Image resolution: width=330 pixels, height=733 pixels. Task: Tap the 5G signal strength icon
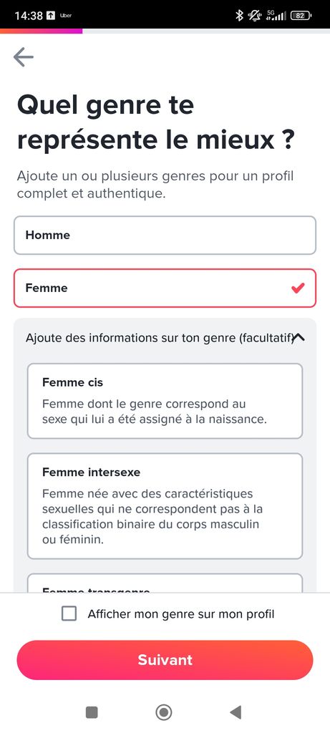[276, 16]
